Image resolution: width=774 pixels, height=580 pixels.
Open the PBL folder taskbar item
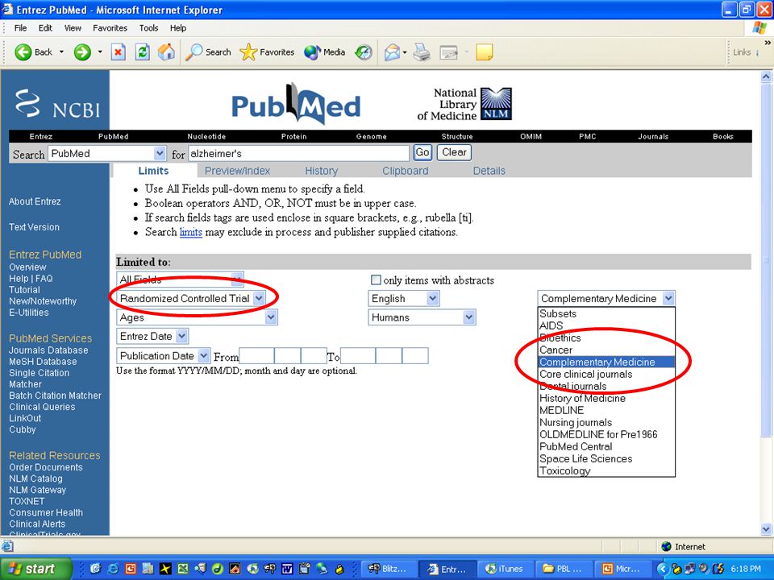click(x=563, y=569)
